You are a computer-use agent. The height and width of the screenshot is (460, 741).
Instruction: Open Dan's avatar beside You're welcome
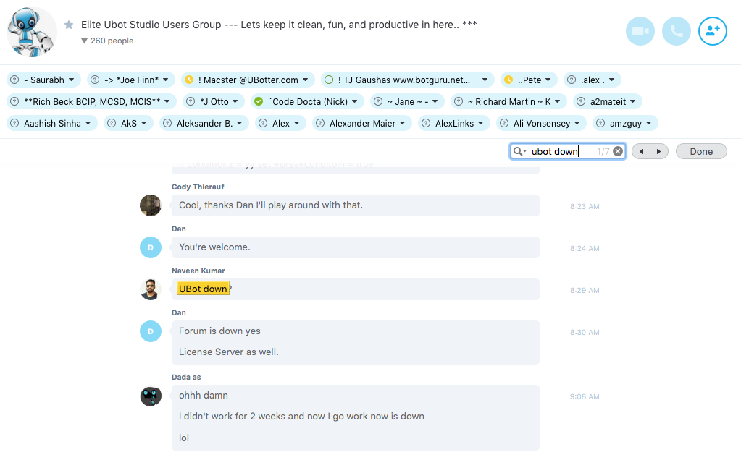[x=150, y=247]
